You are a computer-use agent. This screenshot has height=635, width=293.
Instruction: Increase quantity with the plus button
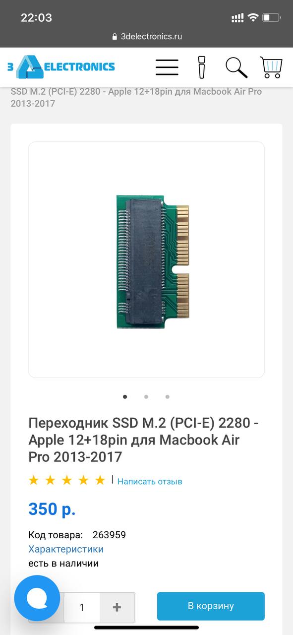tap(117, 607)
